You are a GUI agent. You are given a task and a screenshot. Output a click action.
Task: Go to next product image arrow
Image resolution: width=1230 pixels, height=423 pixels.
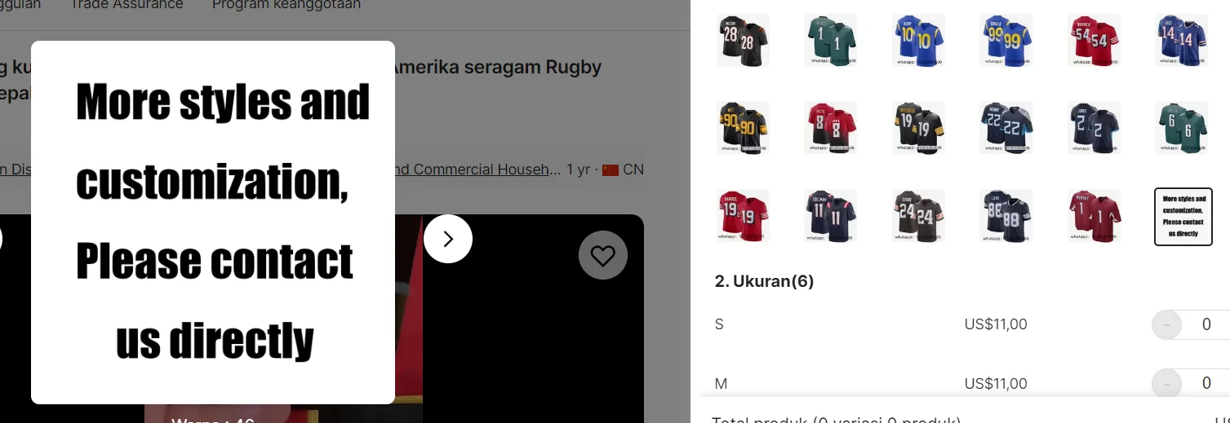pos(448,239)
